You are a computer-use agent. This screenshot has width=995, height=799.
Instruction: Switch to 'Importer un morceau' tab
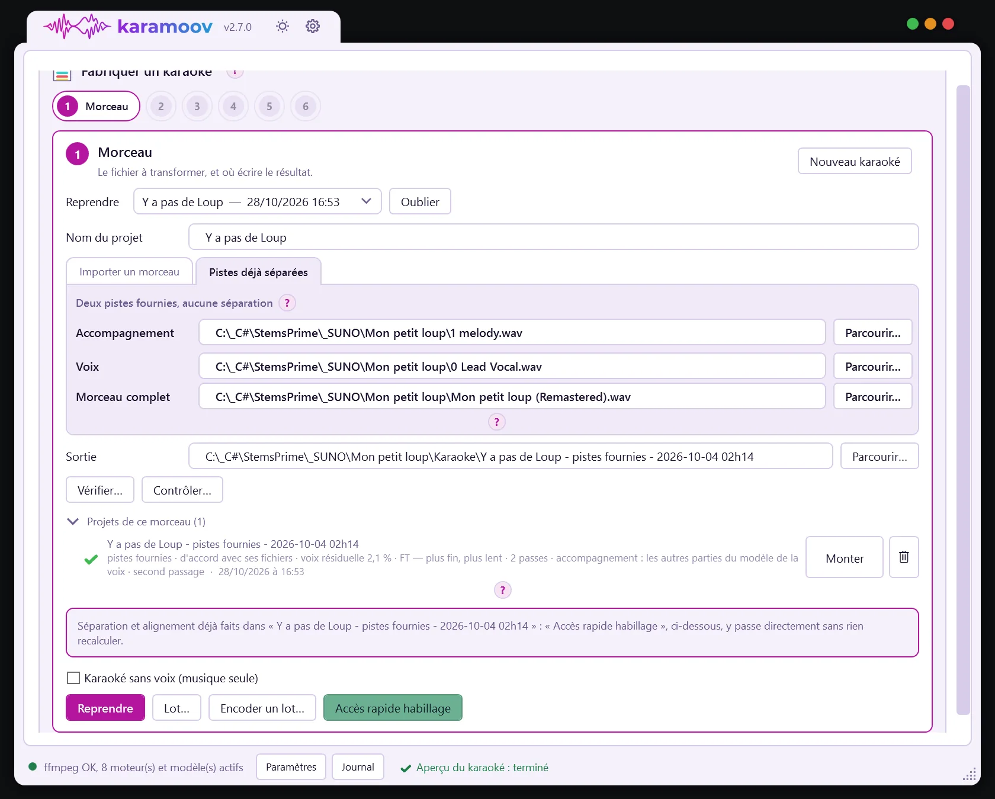[129, 271]
